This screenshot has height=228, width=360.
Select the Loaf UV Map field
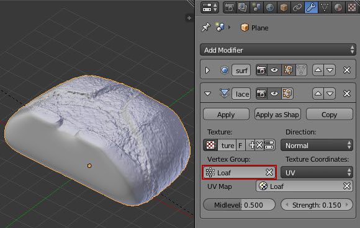coord(304,186)
